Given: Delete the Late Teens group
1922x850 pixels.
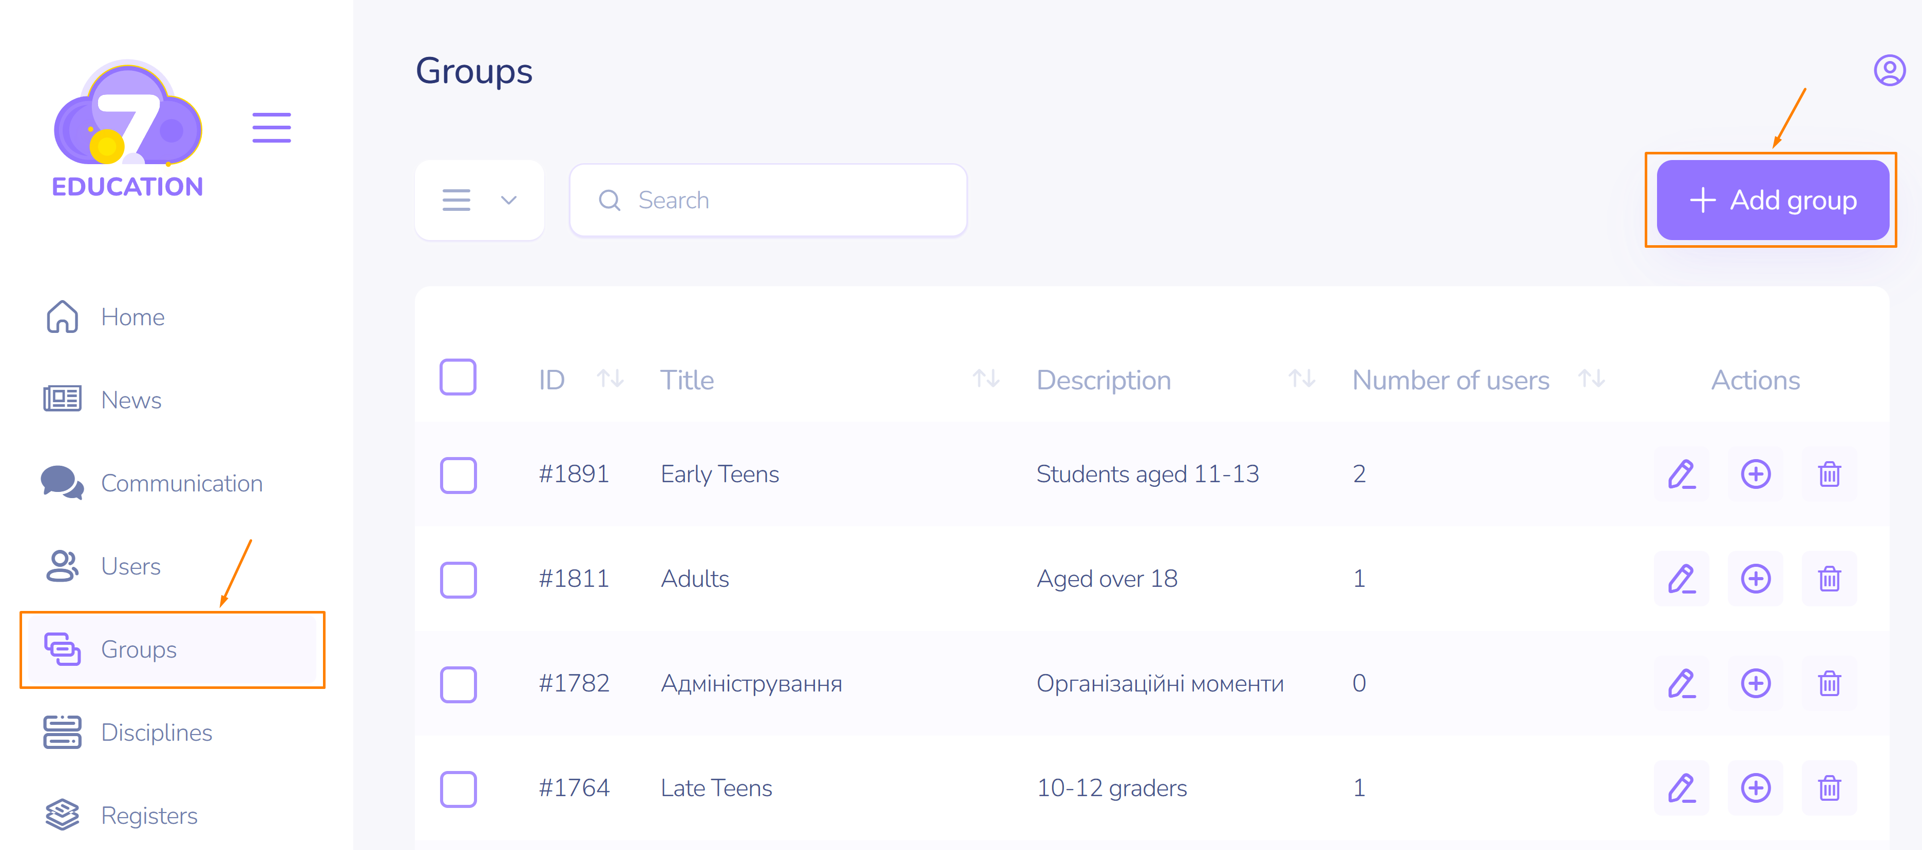Looking at the screenshot, I should (x=1828, y=788).
